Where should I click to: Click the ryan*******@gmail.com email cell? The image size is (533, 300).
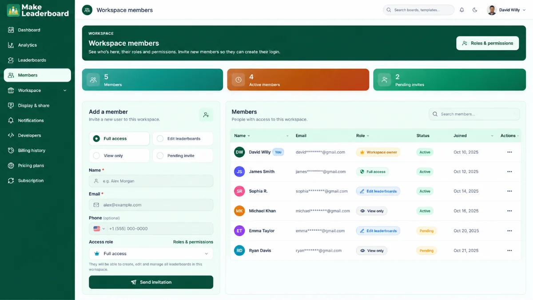(318, 251)
